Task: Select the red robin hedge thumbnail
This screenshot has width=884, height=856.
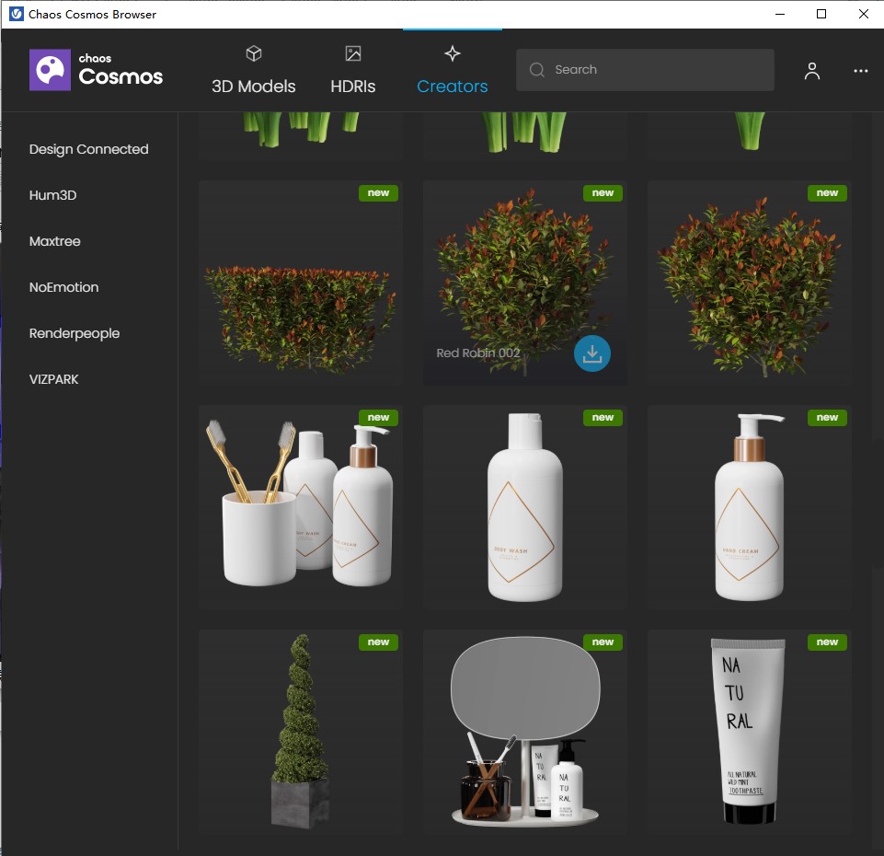Action: [x=301, y=283]
